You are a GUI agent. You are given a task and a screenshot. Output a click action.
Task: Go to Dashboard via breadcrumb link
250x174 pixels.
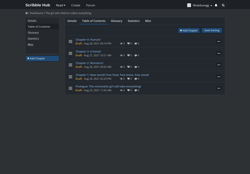point(36,13)
